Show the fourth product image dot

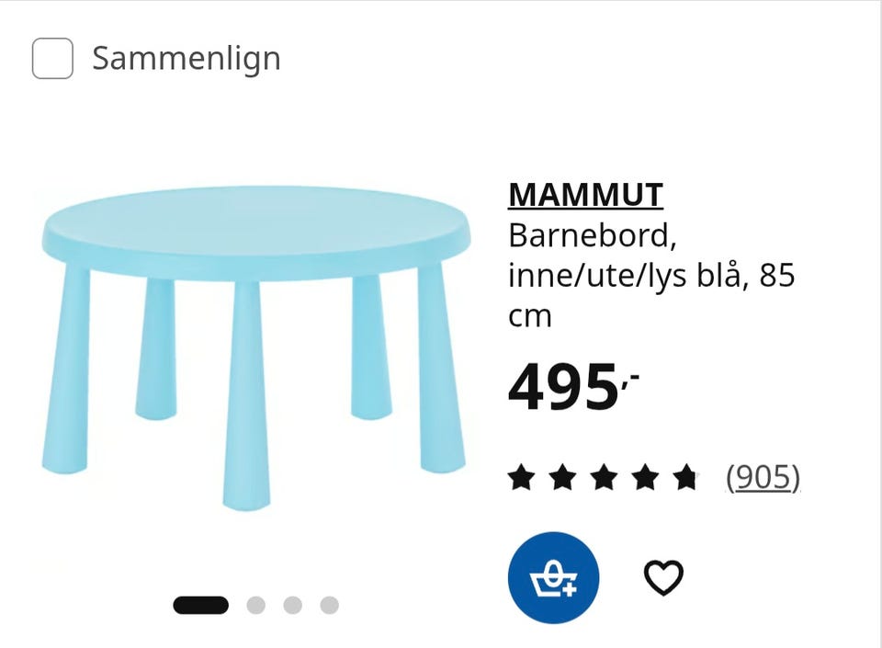(x=330, y=605)
